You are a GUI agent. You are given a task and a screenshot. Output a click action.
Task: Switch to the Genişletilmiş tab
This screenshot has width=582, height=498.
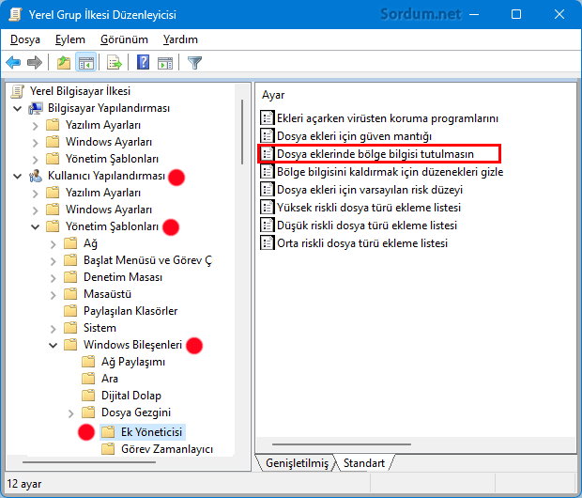[x=297, y=463]
